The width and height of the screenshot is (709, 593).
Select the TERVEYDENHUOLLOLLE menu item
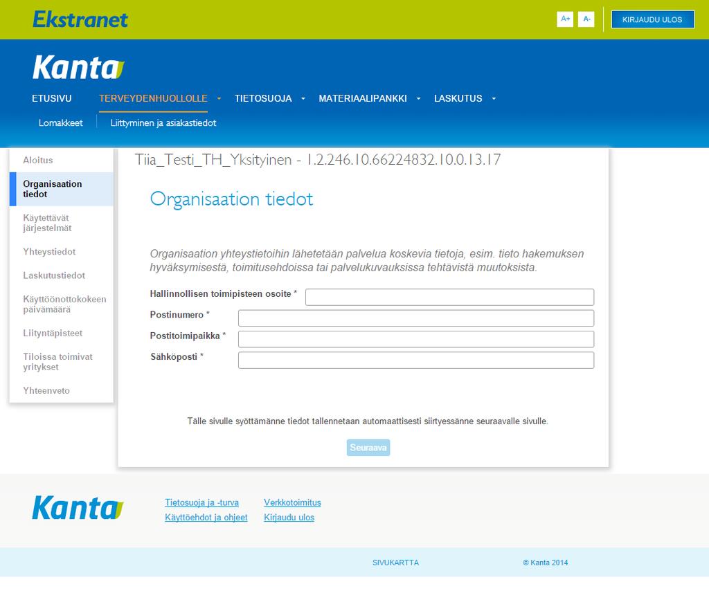click(153, 98)
